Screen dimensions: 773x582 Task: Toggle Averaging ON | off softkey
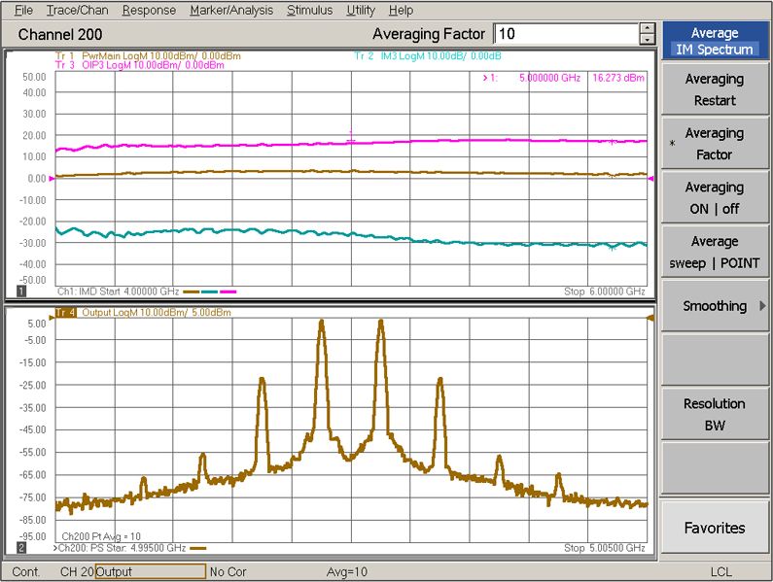(715, 197)
